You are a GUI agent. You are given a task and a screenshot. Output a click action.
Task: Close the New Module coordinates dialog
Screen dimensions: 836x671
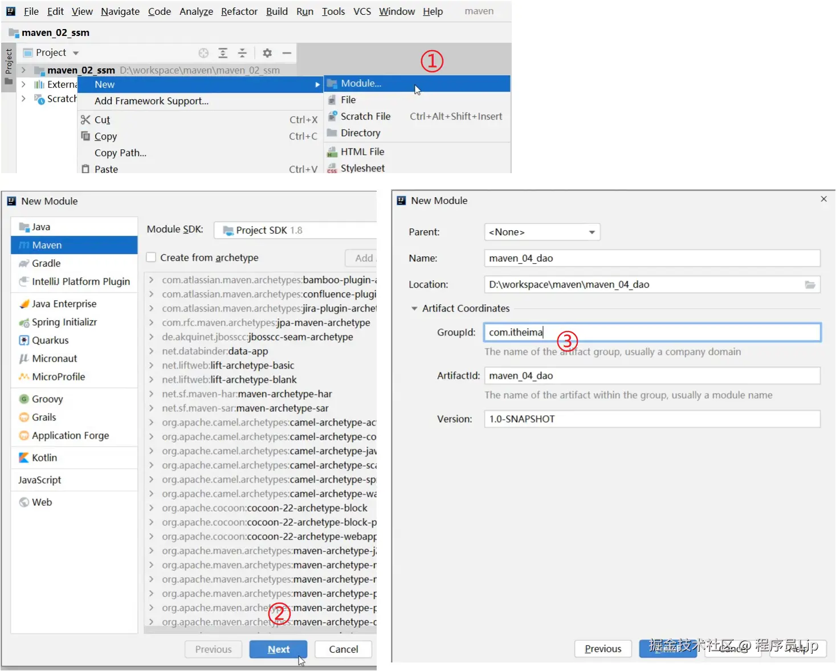[823, 199]
